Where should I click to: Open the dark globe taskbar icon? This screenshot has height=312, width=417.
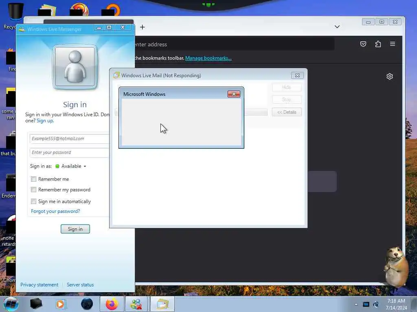pos(87,304)
